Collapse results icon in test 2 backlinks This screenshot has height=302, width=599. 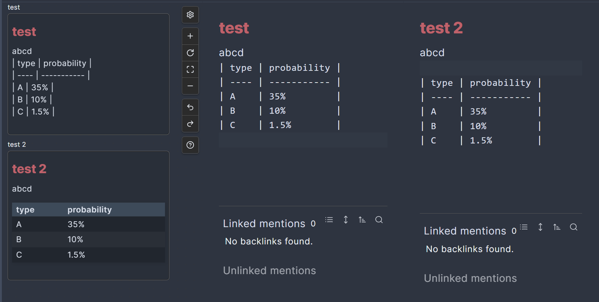click(524, 227)
